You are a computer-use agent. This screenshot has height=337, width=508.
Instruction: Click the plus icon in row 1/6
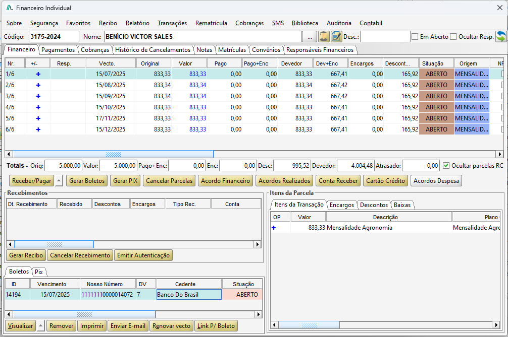38,74
